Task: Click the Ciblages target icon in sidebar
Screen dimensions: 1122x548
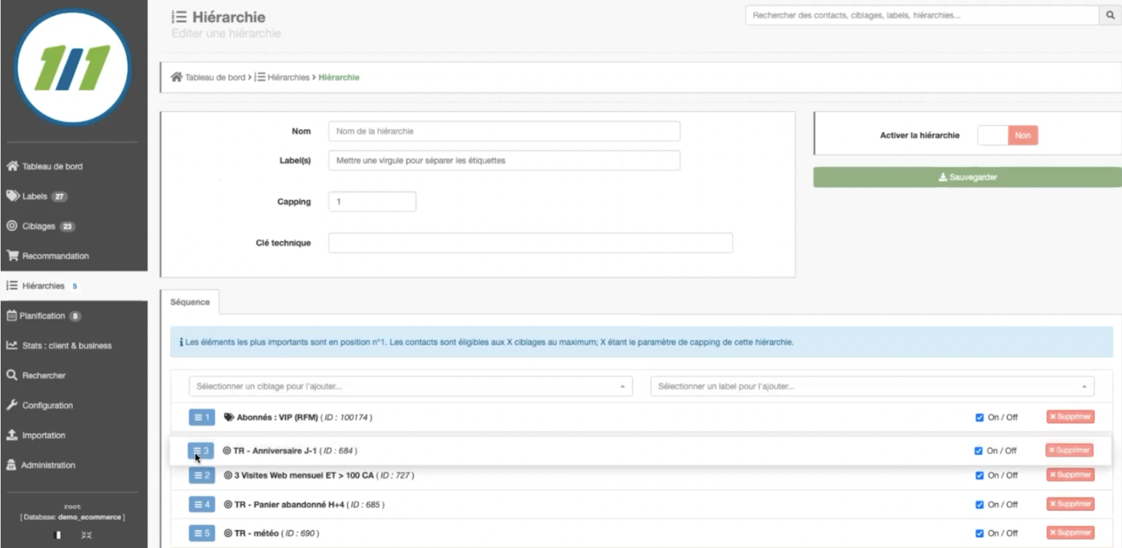Action: pyautogui.click(x=12, y=226)
